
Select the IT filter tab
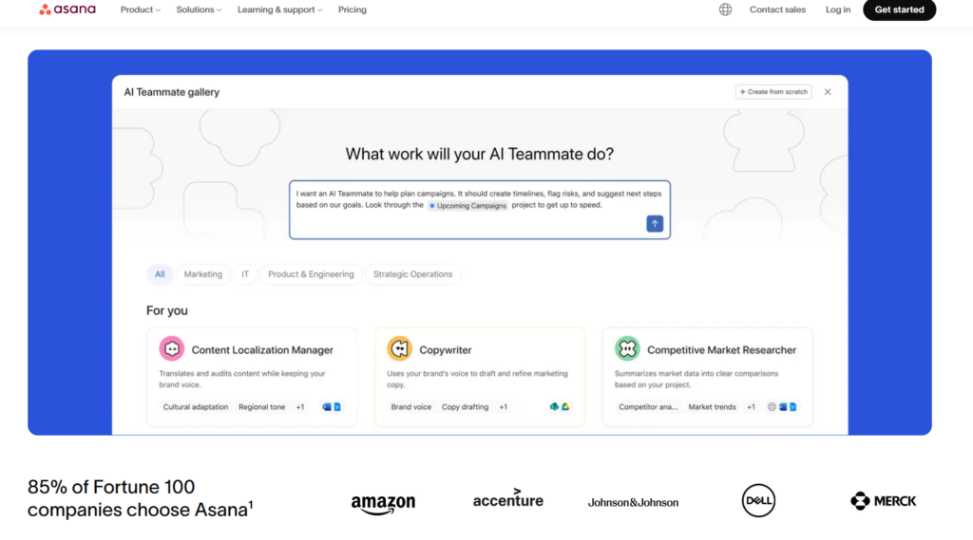tap(245, 274)
